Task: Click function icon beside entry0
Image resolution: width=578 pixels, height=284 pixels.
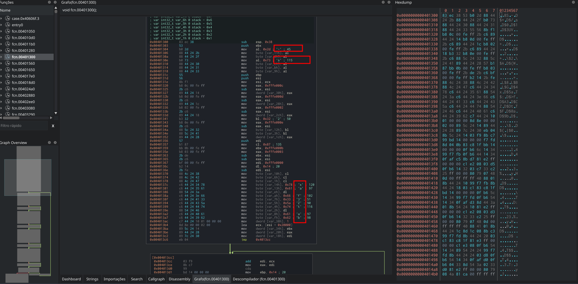Action: (x=8, y=25)
